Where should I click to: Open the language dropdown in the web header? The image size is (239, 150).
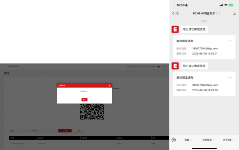tap(165, 66)
